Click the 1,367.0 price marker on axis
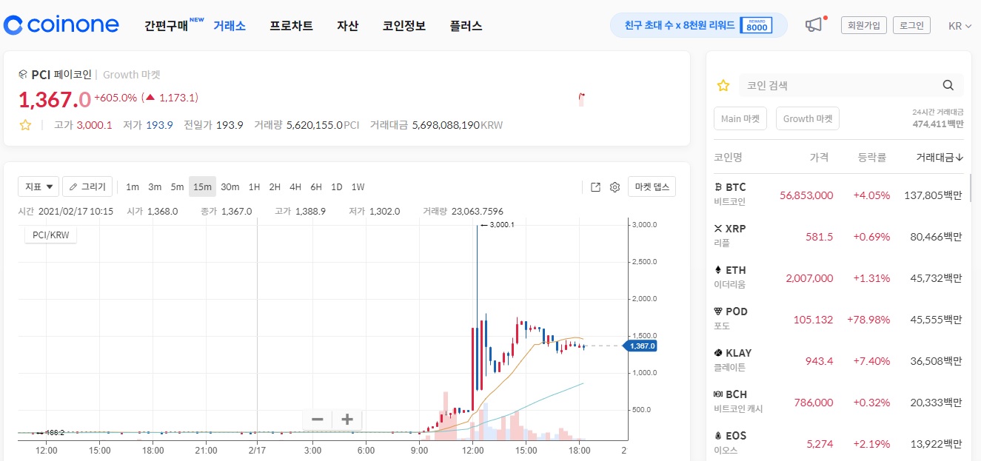The image size is (981, 461). 641,346
